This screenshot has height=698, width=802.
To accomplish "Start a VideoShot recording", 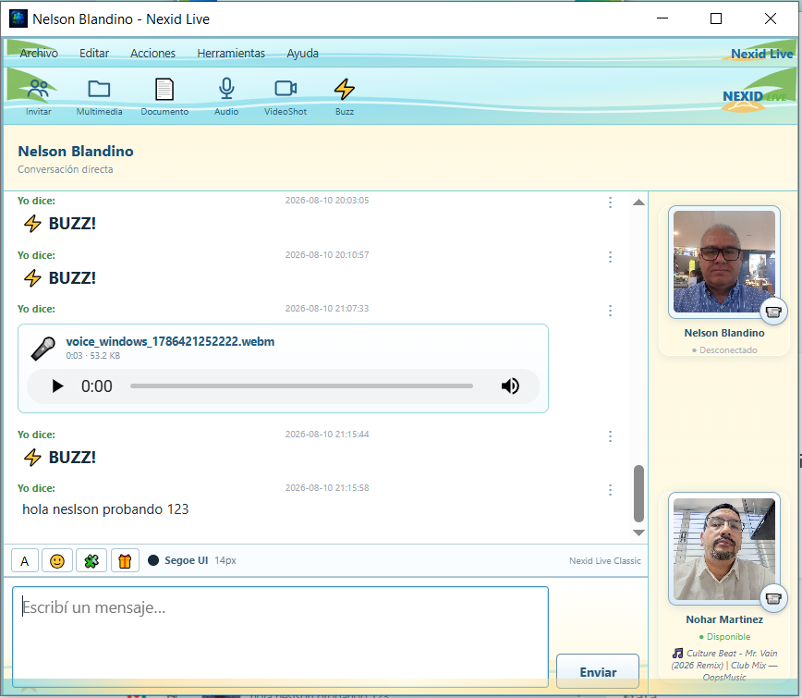I will coord(286,97).
